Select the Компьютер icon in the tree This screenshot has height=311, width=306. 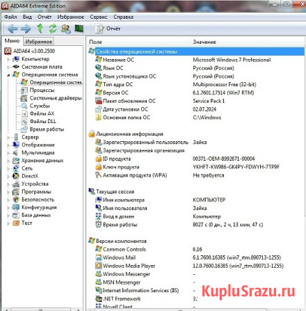click(16, 59)
